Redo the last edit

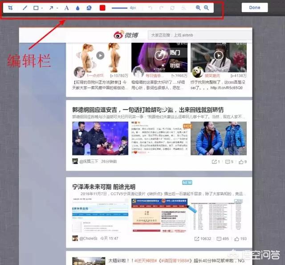click(161, 8)
